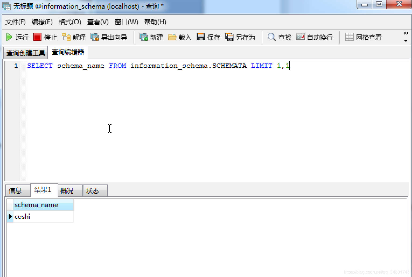Image resolution: width=412 pixels, height=277 pixels.
Task: Place cursor in SQL editor at LIMIT keyword
Action: pos(261,66)
